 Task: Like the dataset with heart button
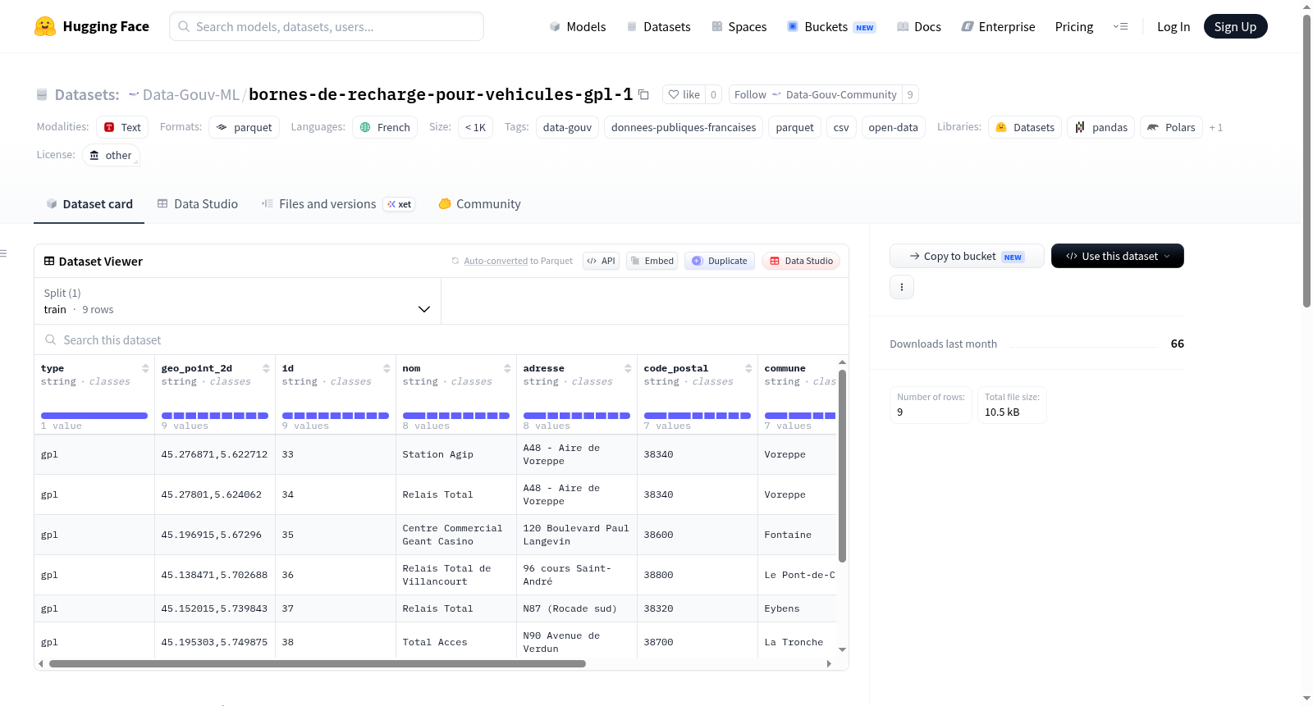pyautogui.click(x=684, y=94)
